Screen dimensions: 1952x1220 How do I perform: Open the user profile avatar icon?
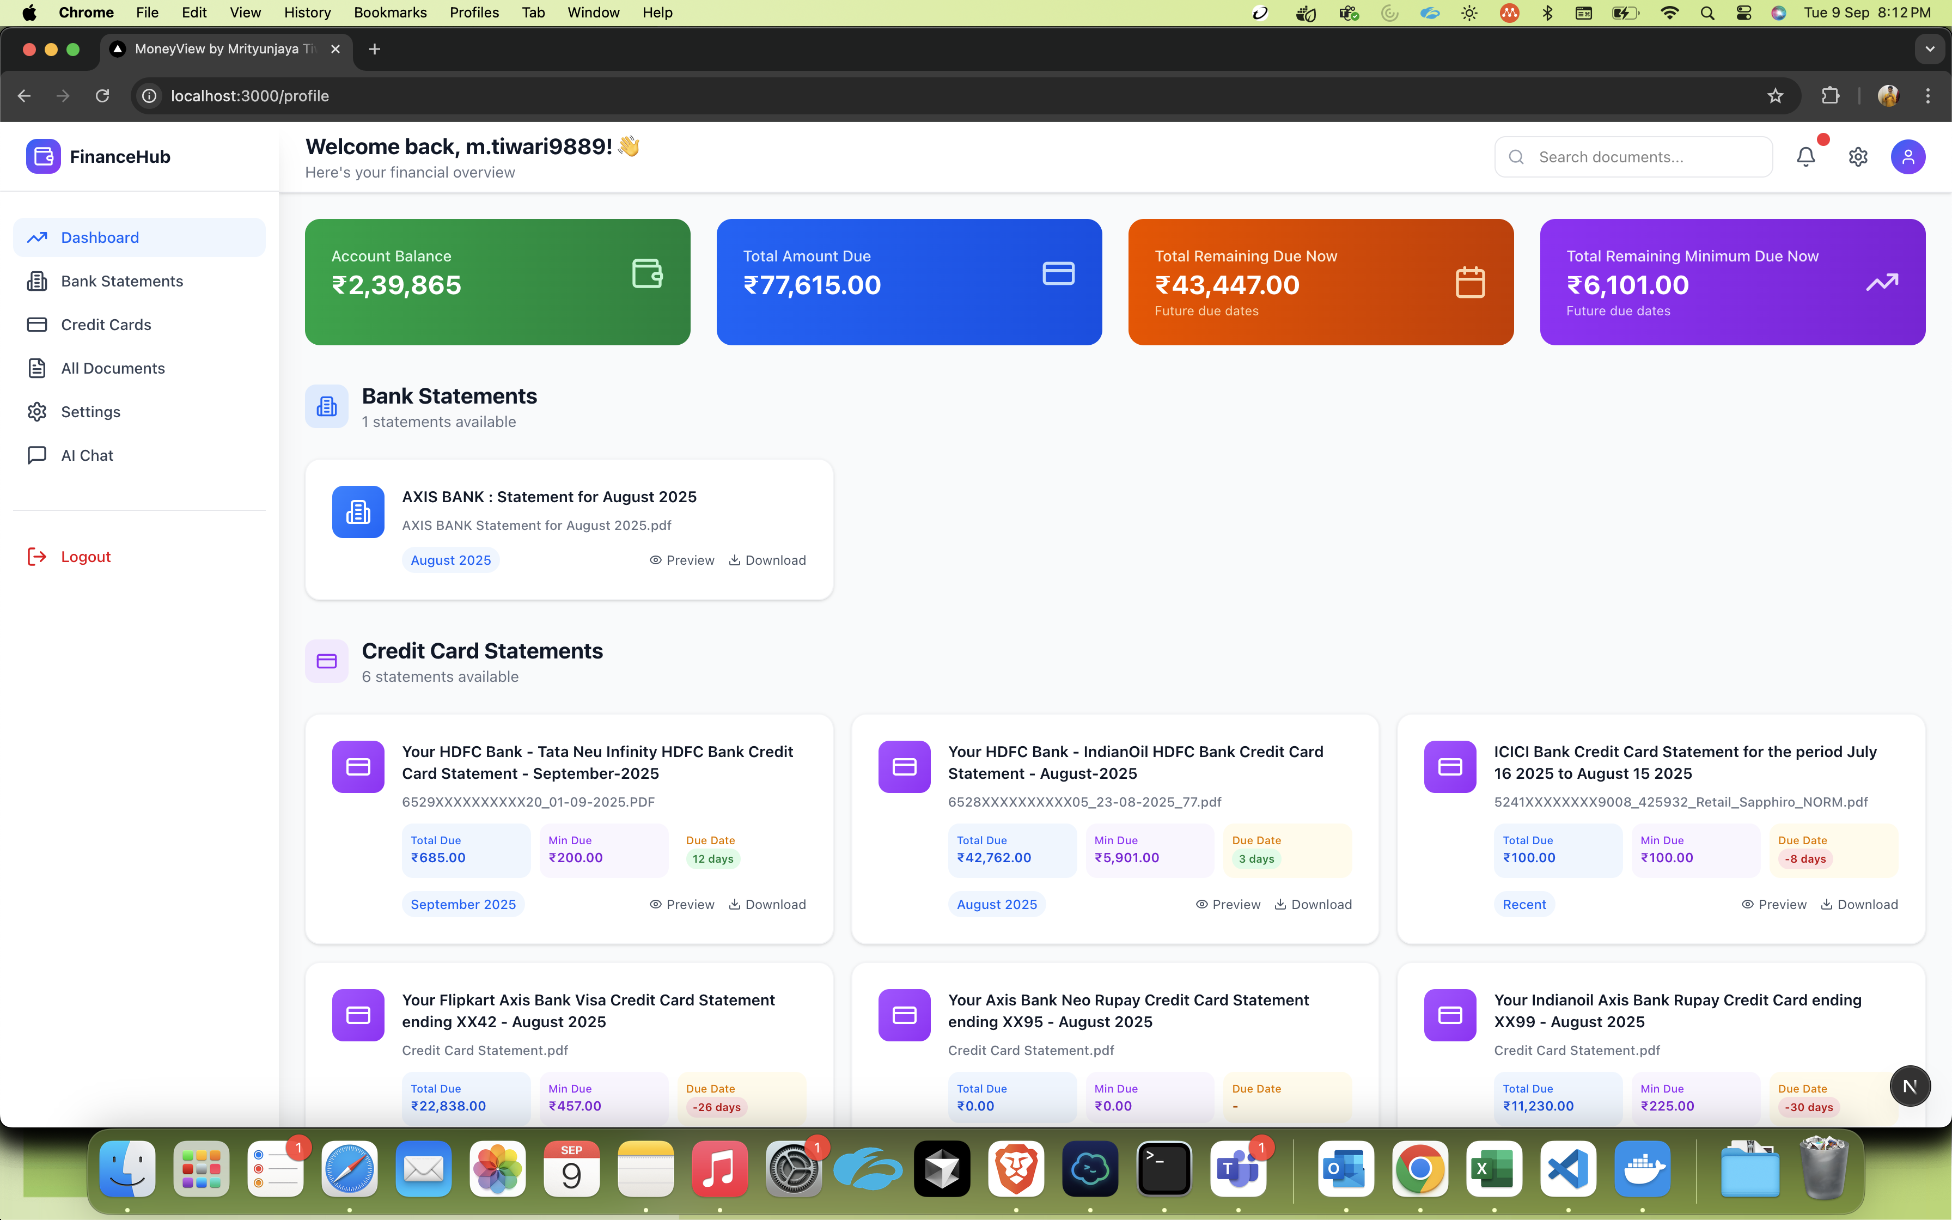[1908, 156]
